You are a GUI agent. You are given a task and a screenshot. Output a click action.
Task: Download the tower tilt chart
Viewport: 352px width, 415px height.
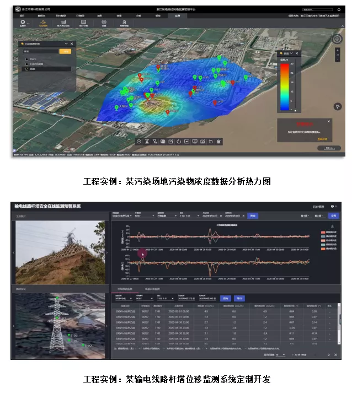(332, 227)
